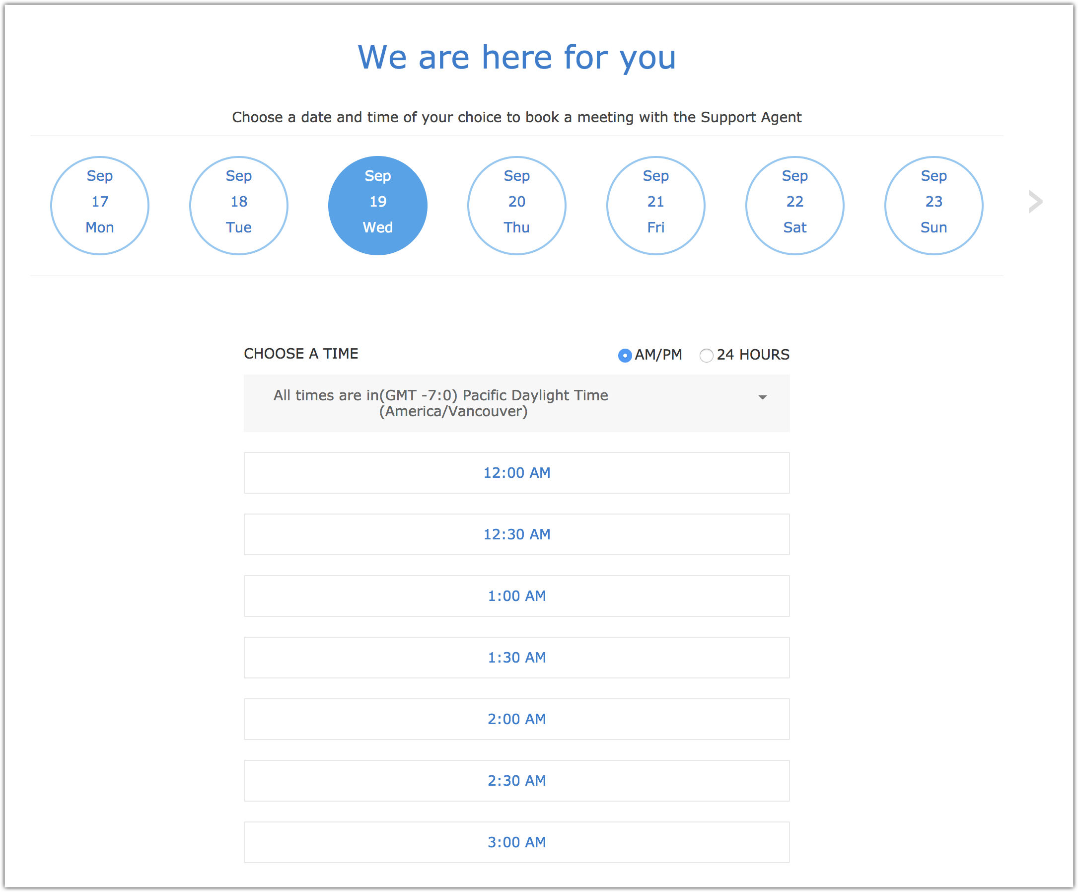This screenshot has width=1078, height=892.
Task: Choose the 2:30 AM slot
Action: coord(516,781)
